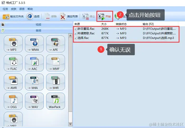Choose the -> MP3 audio format
This screenshot has width=185, height=128.
13,44
